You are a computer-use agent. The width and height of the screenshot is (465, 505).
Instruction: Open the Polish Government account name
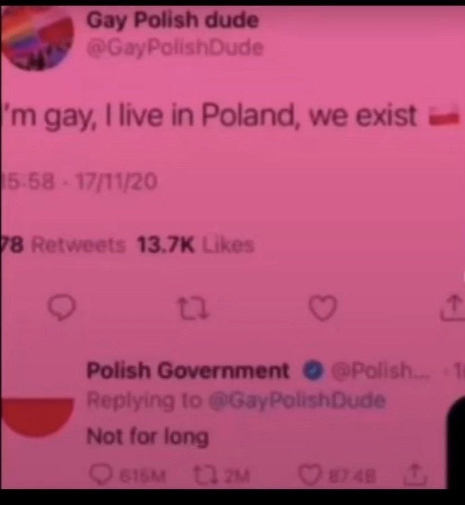(x=188, y=371)
